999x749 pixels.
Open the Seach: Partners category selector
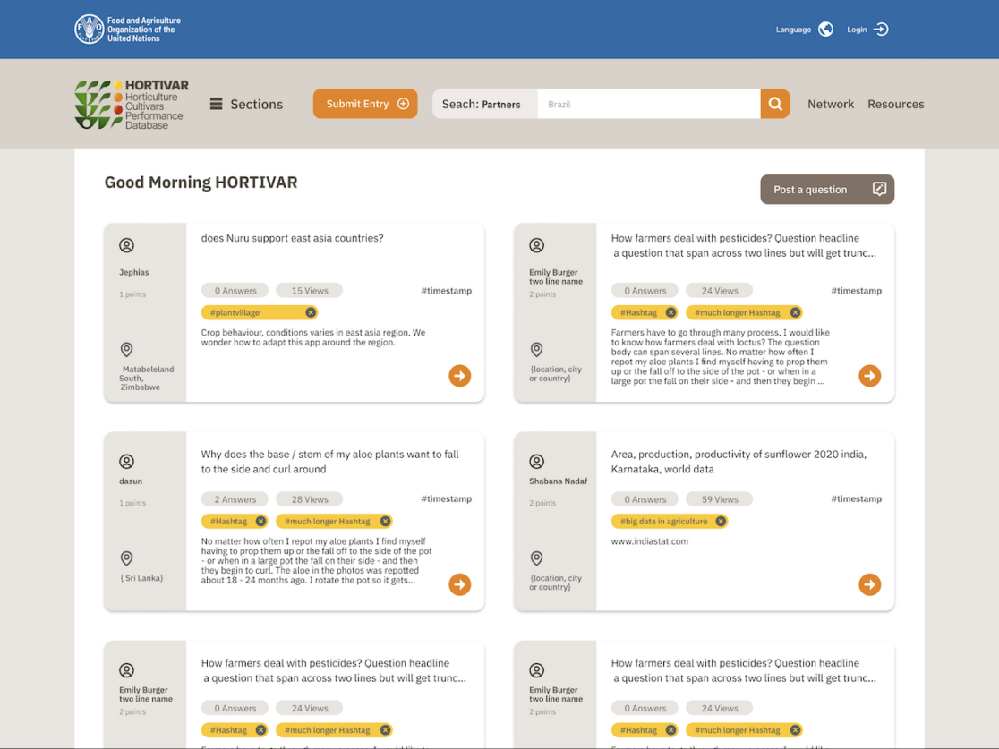pyautogui.click(x=484, y=104)
